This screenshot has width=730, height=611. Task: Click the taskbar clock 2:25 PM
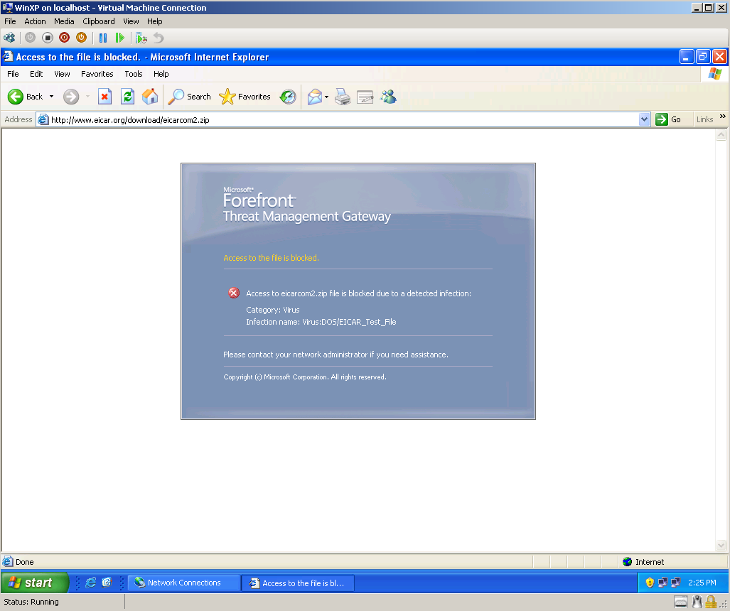tap(702, 583)
